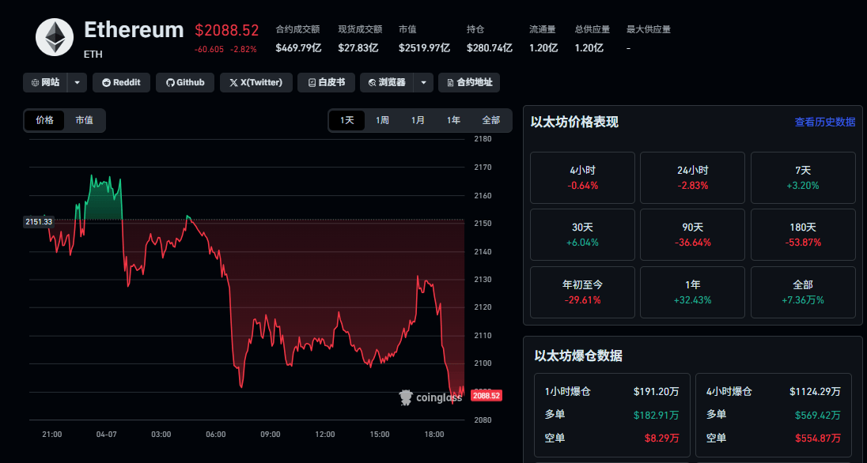Screen dimensions: 867x463
Task: Open the X(Twitter) profile button
Action: [256, 82]
